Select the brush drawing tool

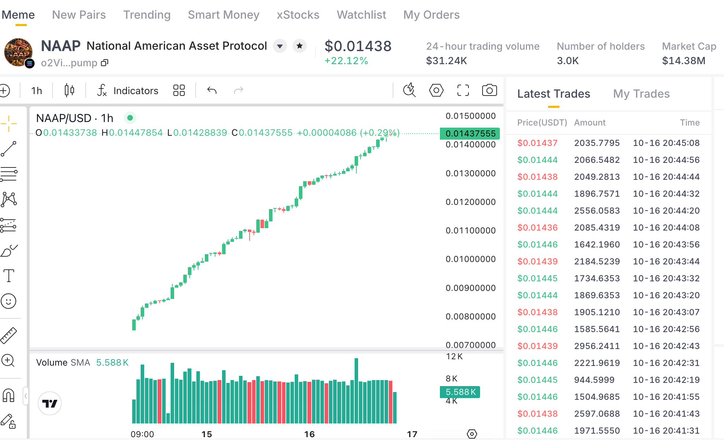click(x=9, y=250)
